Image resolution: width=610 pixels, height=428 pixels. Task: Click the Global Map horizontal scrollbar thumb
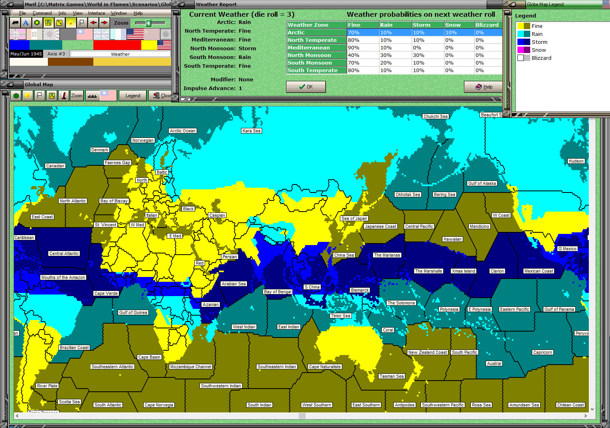[302, 416]
